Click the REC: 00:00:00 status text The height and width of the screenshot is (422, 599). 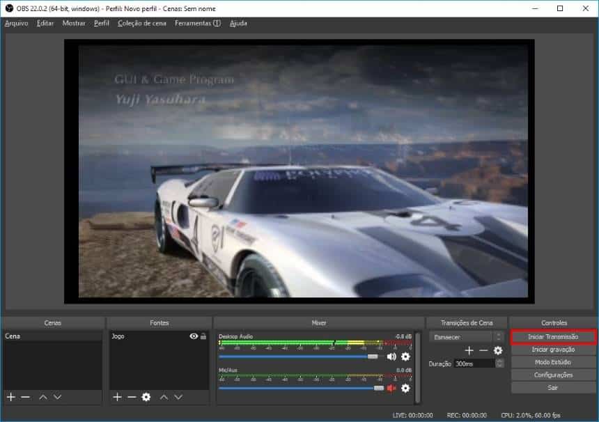[467, 415]
